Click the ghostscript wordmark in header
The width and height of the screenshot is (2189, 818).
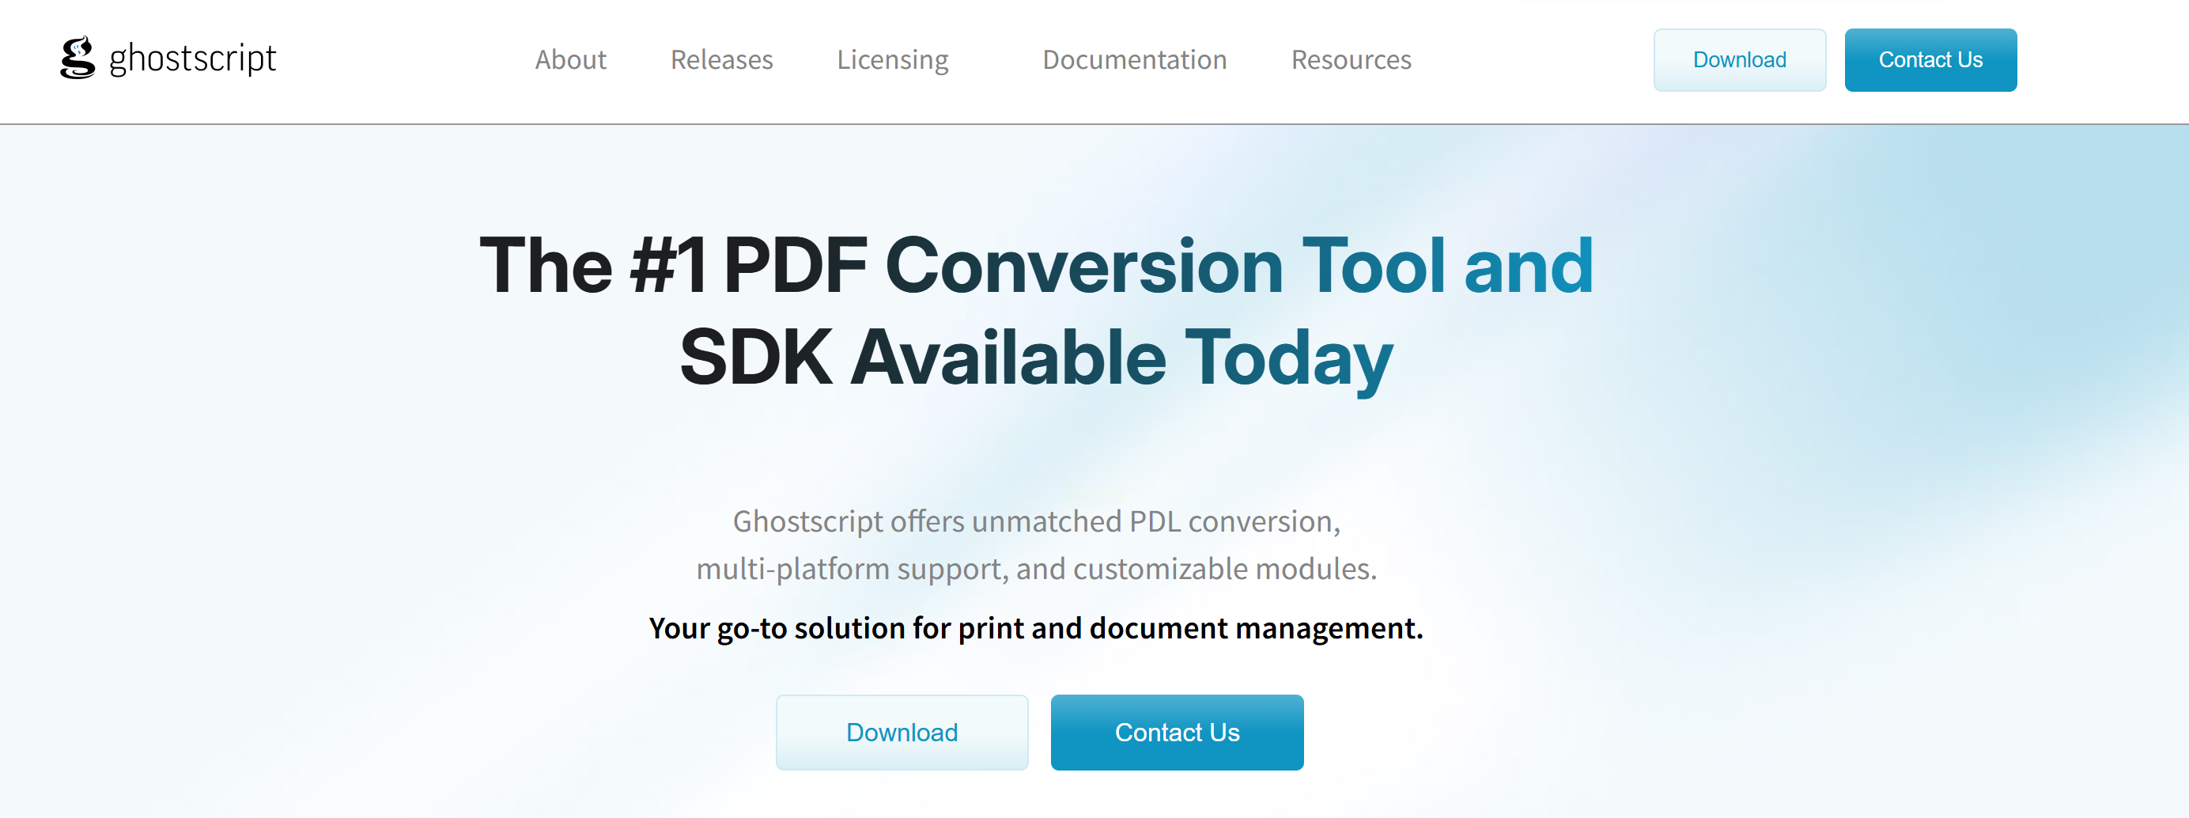tap(193, 59)
